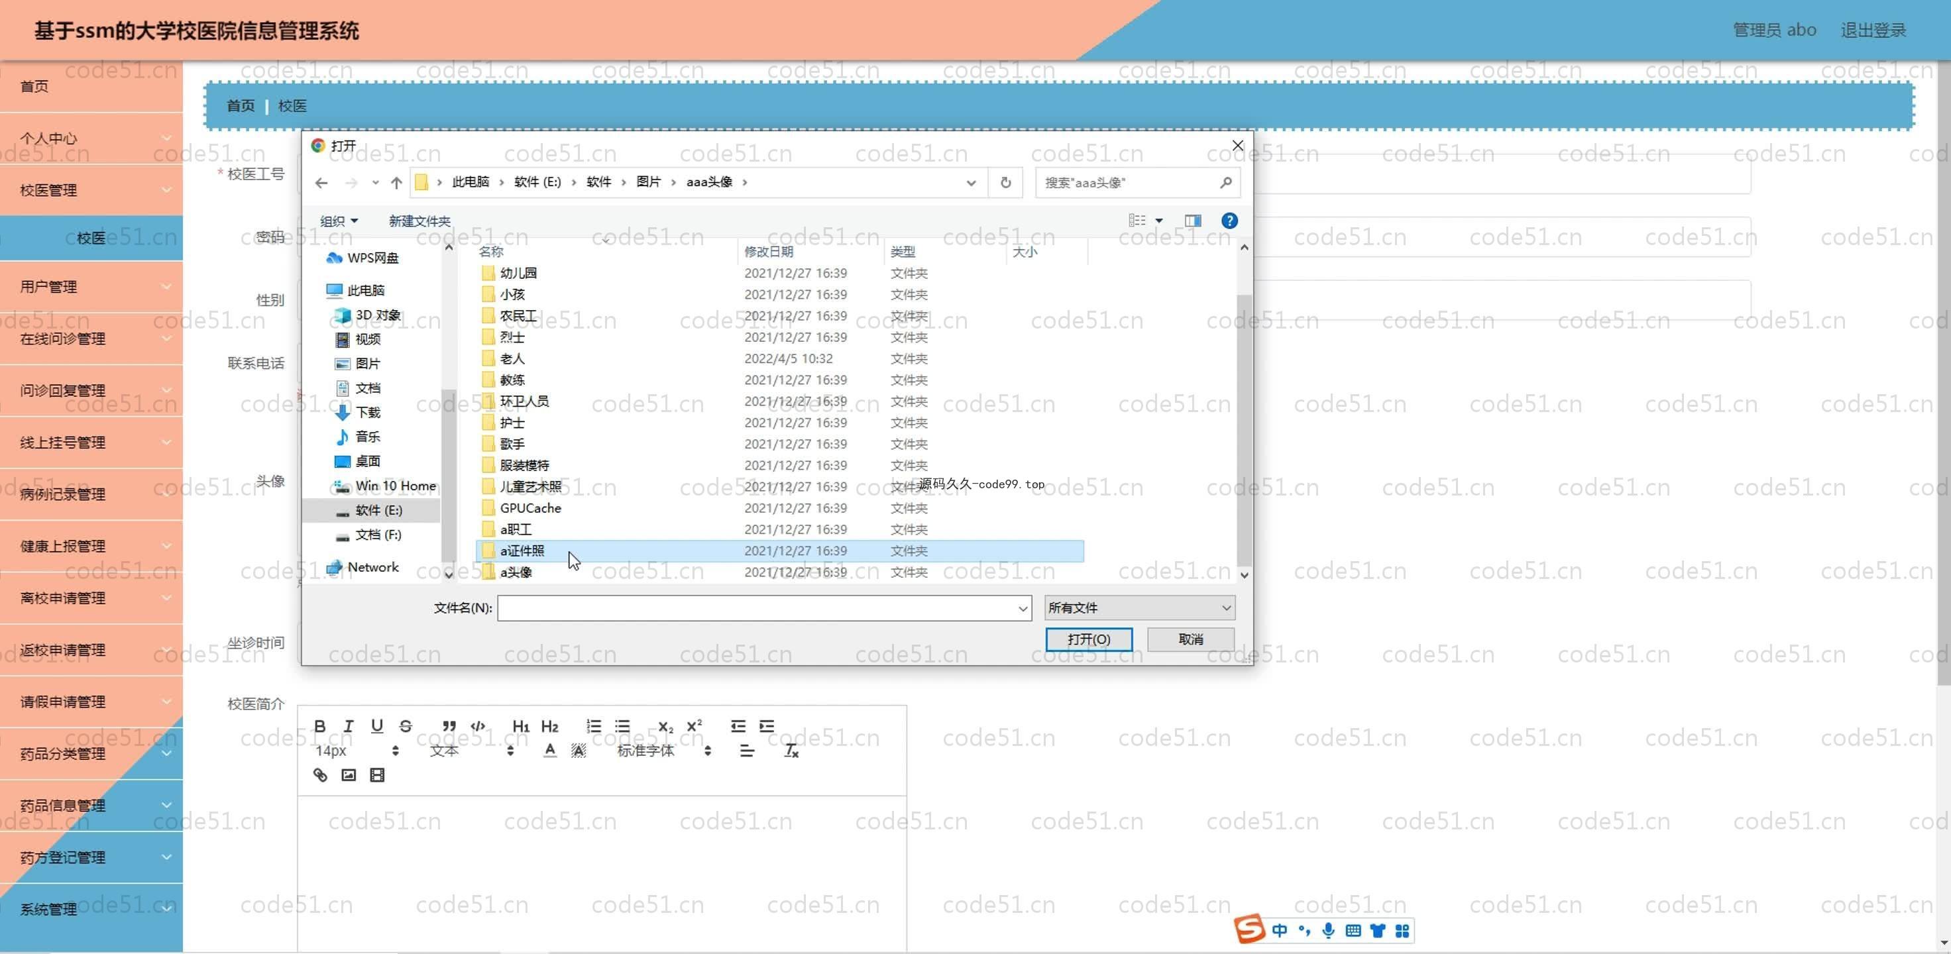
Task: Toggle italic formatting in the editor
Action: click(349, 726)
